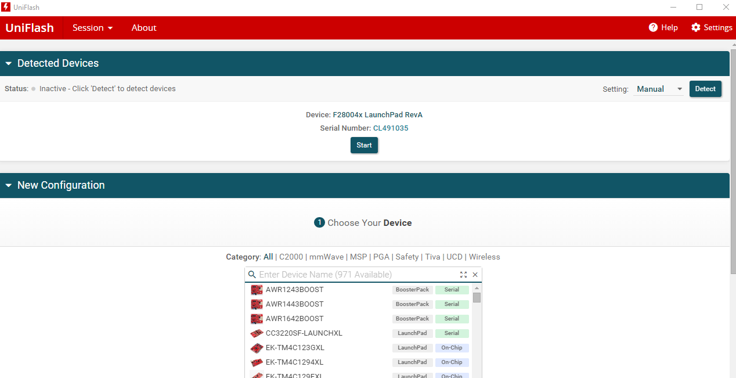Click the Help question mark icon

(x=653, y=28)
